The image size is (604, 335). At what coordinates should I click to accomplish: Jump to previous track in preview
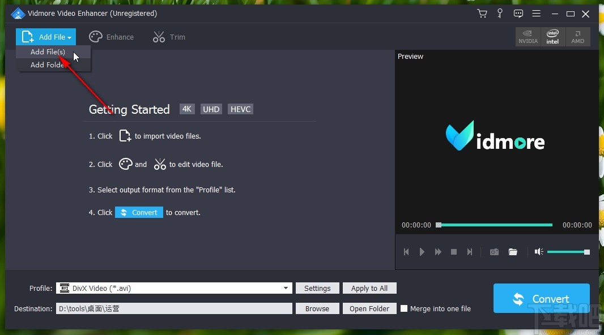tap(406, 252)
